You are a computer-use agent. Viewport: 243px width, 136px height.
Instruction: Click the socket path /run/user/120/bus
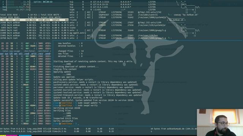pyautogui.click(x=148, y=36)
